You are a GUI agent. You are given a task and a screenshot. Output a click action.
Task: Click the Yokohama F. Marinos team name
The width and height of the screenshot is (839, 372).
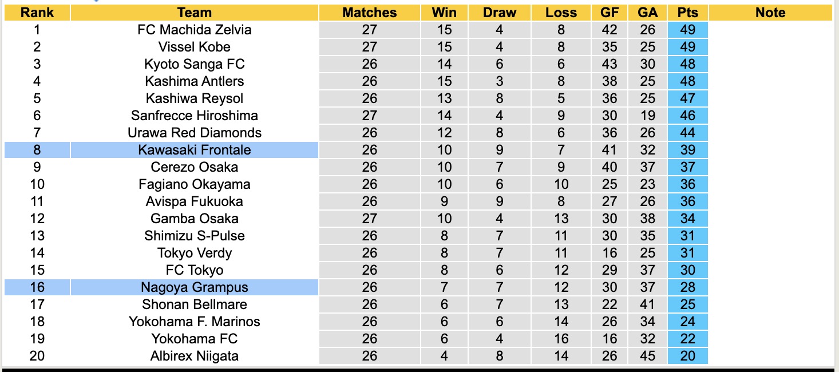coord(195,322)
